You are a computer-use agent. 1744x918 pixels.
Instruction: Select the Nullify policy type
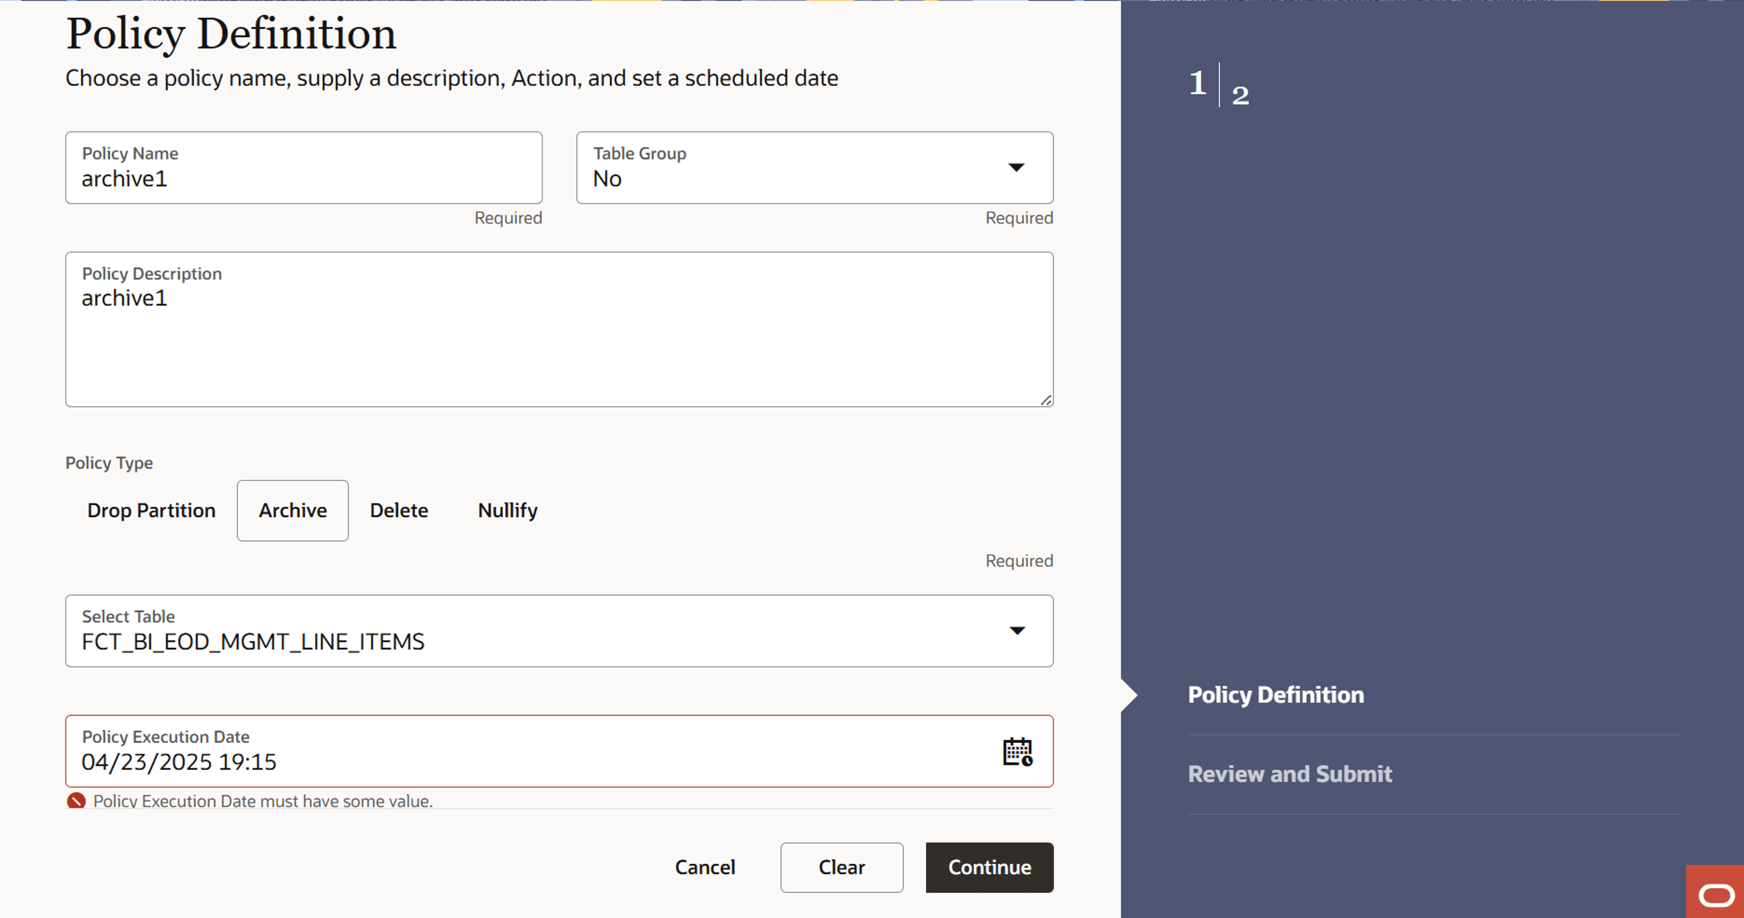(507, 510)
